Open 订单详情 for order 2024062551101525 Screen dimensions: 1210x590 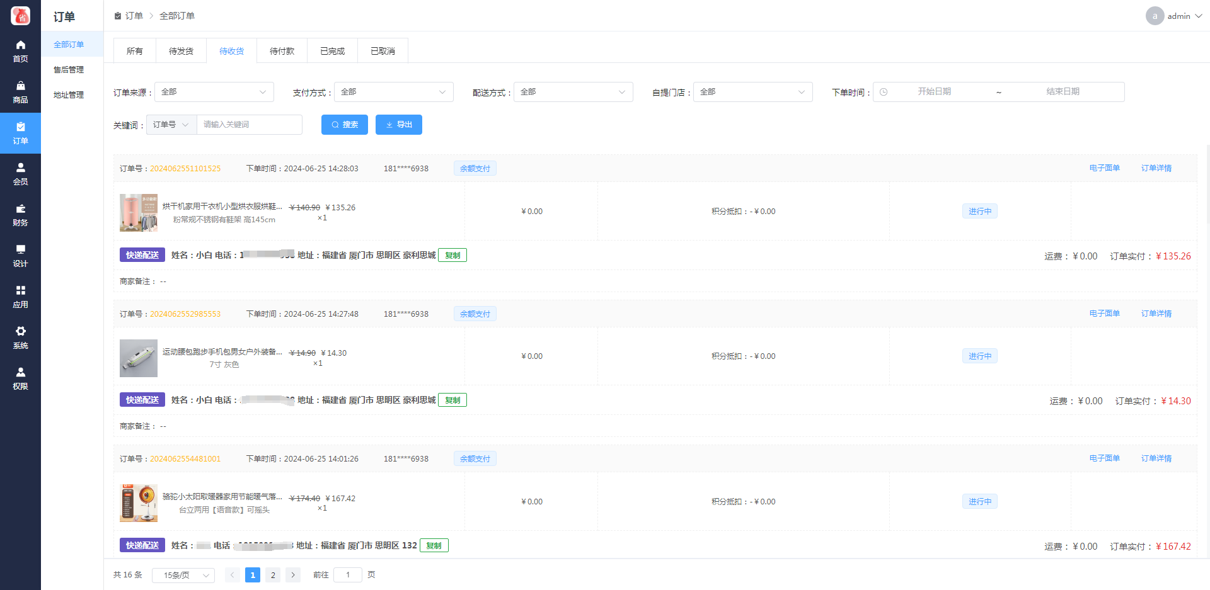pos(1156,168)
